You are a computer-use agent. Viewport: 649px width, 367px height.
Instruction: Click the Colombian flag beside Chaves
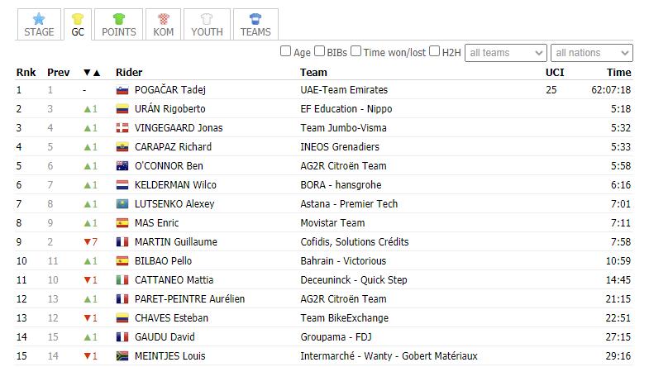(122, 318)
